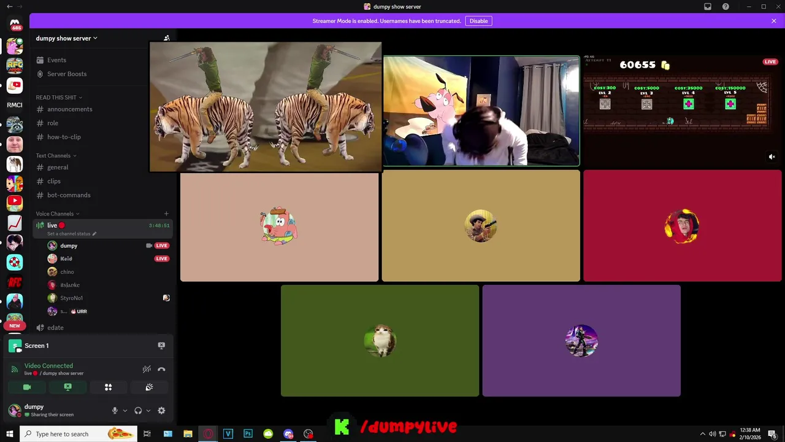Deafen with the headphones icon
785x442 pixels.
click(138, 411)
